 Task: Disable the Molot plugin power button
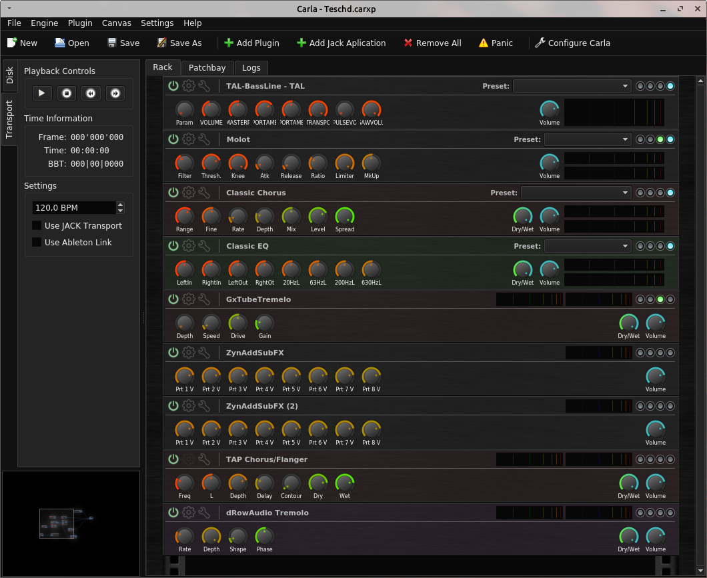173,139
